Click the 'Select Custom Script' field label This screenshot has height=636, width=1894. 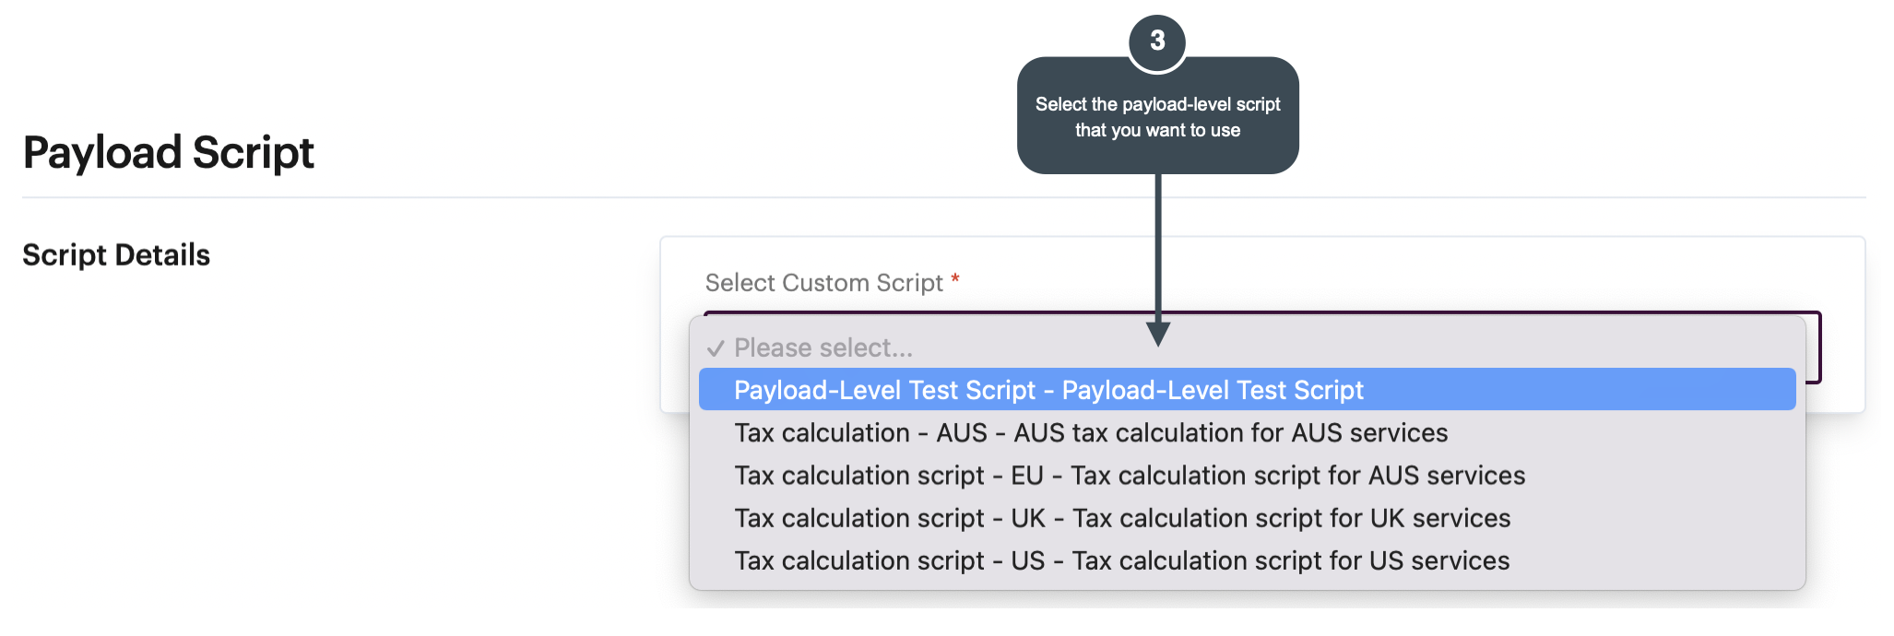[x=823, y=283]
